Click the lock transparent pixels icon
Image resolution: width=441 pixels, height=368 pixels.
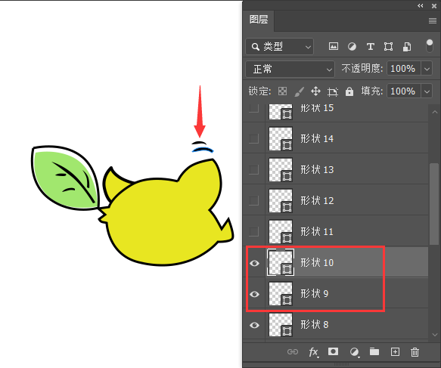pos(282,91)
